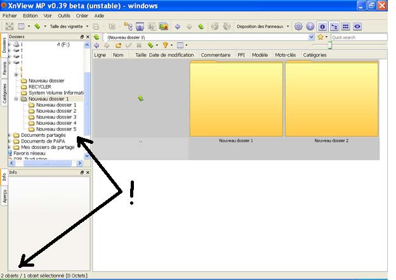
Task: Expand the Documents de PAPA tree node
Action: coord(9,141)
